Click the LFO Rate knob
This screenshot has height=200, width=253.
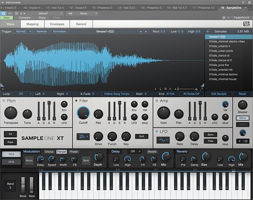point(180,137)
